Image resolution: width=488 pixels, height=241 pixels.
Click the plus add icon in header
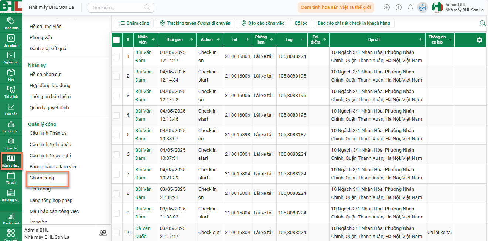point(387,7)
